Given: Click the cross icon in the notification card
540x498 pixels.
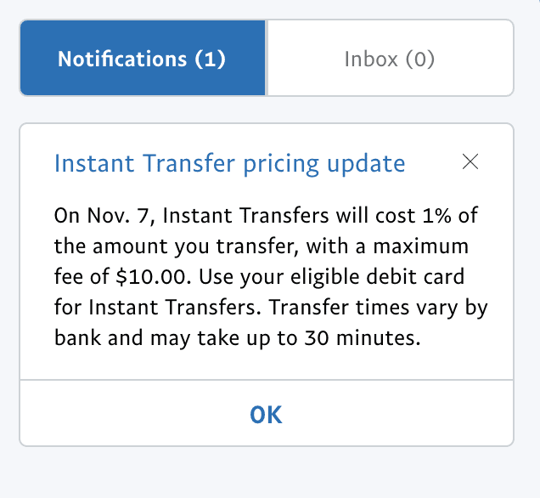Looking at the screenshot, I should (470, 162).
